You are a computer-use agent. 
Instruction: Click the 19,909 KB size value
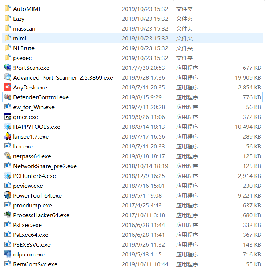(248, 78)
